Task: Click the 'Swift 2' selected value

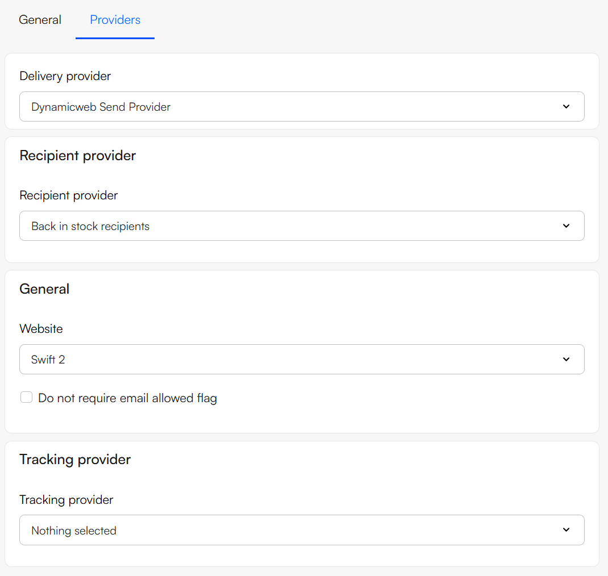Action: tap(48, 360)
